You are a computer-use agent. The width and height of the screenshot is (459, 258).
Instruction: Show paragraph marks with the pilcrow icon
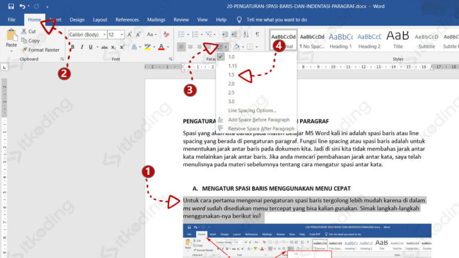pos(258,35)
